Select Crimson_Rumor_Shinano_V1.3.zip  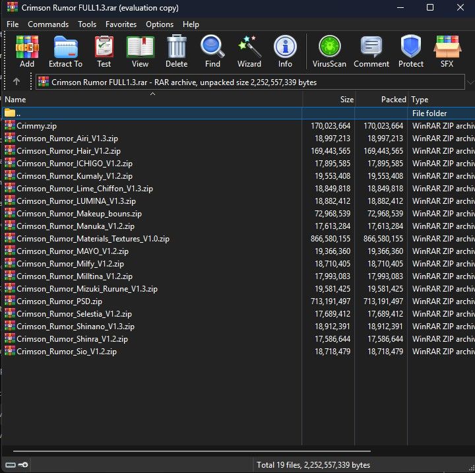coord(75,326)
